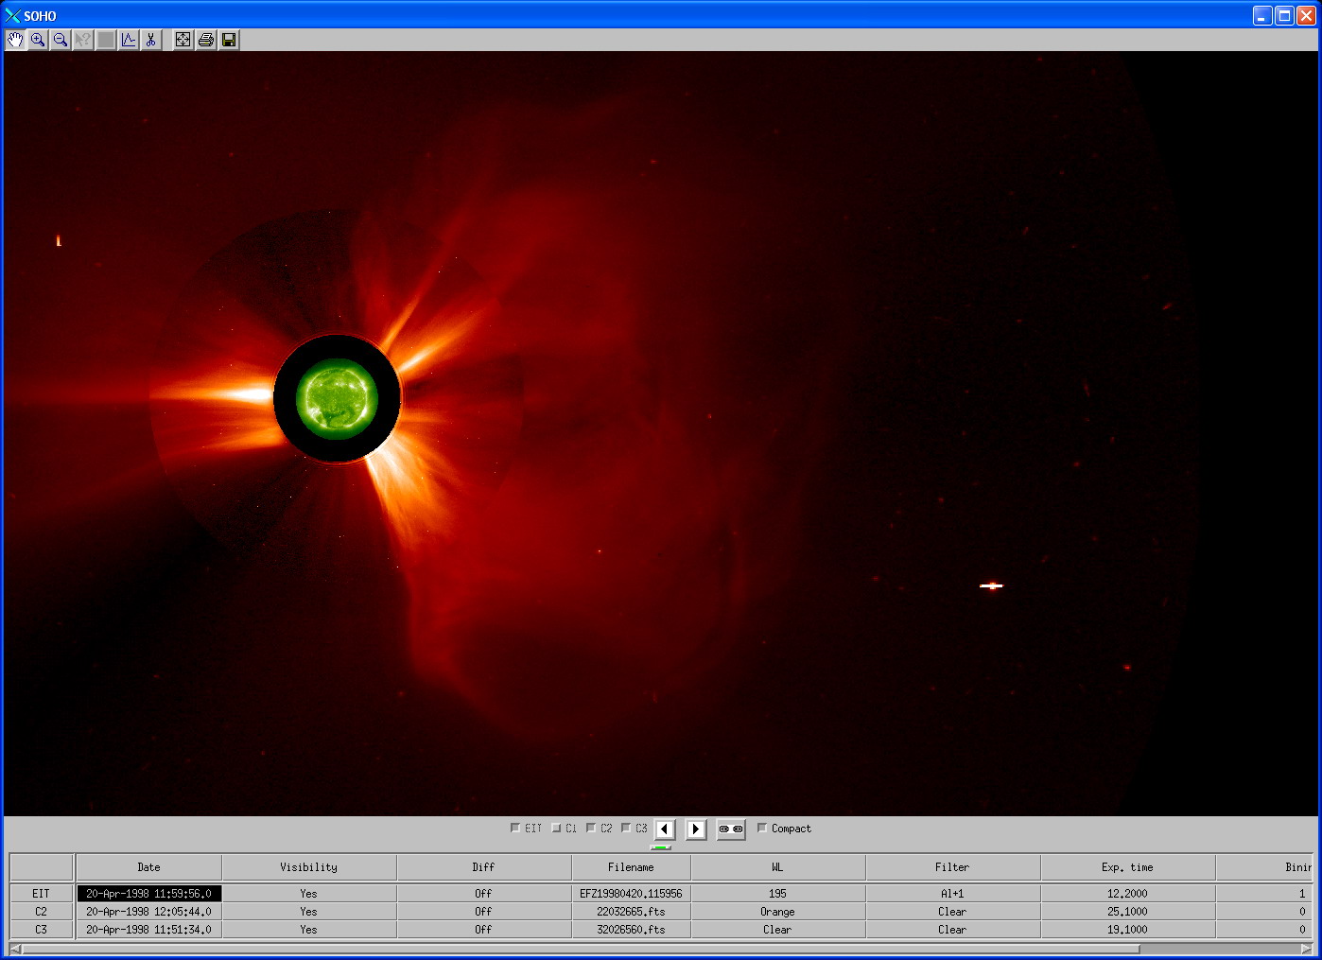Viewport: 1322px width, 960px height.
Task: Print the current image
Action: coord(206,40)
